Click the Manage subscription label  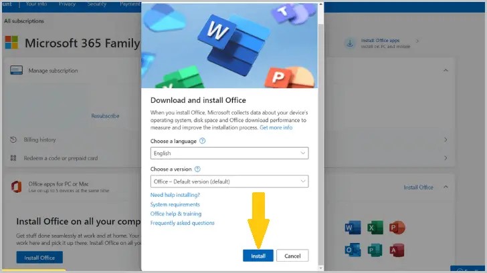(x=53, y=71)
